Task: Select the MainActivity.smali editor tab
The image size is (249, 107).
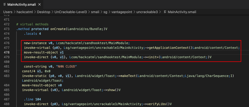Action: click(x=22, y=4)
